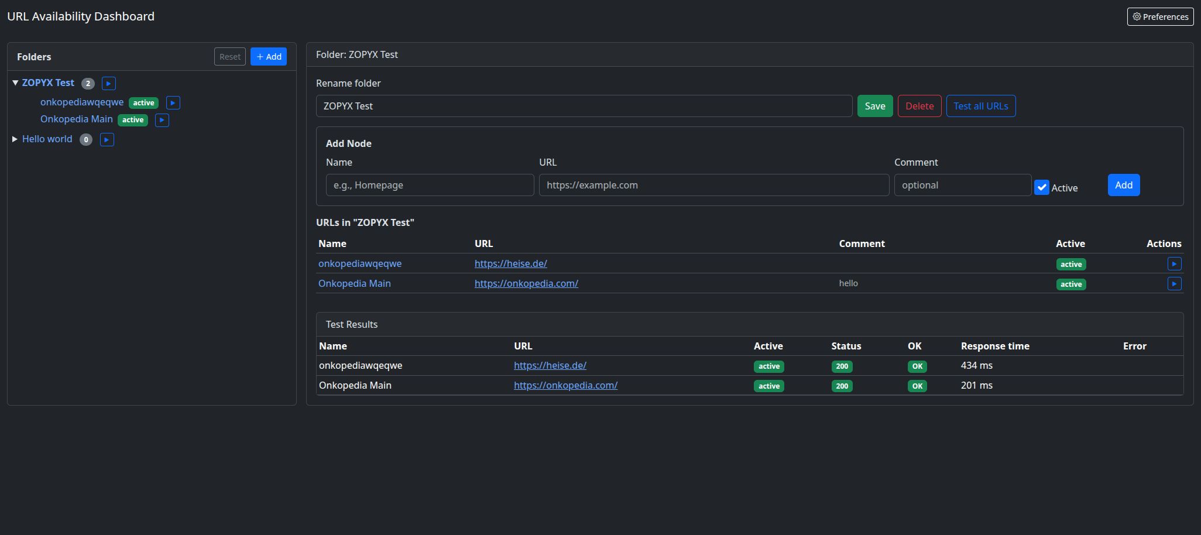The image size is (1201, 535).
Task: Click the Rename folder text field
Action: tap(584, 106)
